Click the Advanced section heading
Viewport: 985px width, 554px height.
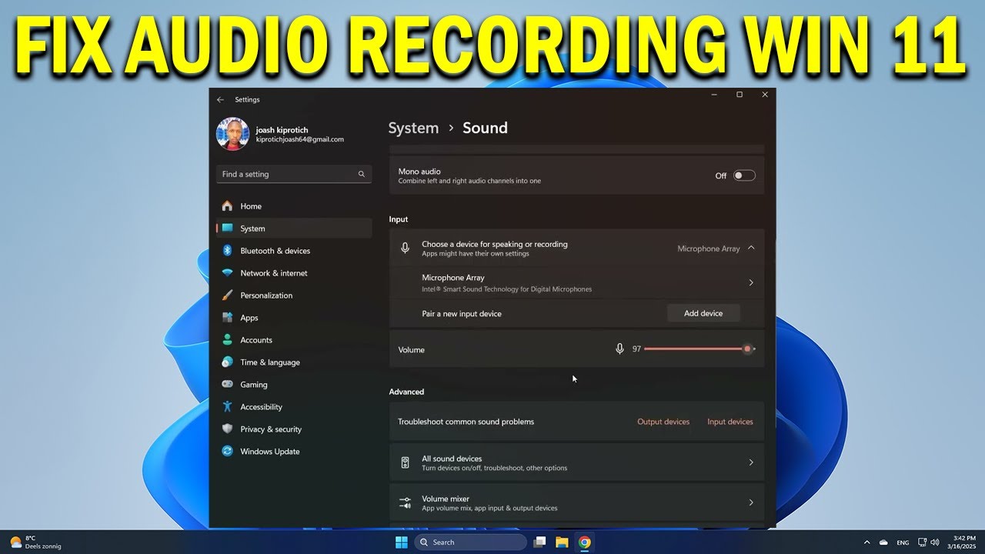406,392
